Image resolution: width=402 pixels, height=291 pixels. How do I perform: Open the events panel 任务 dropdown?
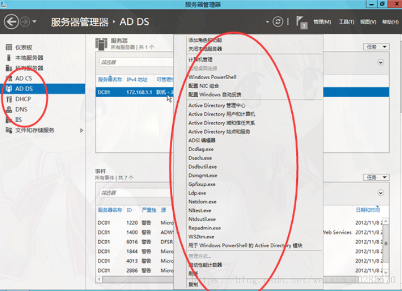[376, 177]
